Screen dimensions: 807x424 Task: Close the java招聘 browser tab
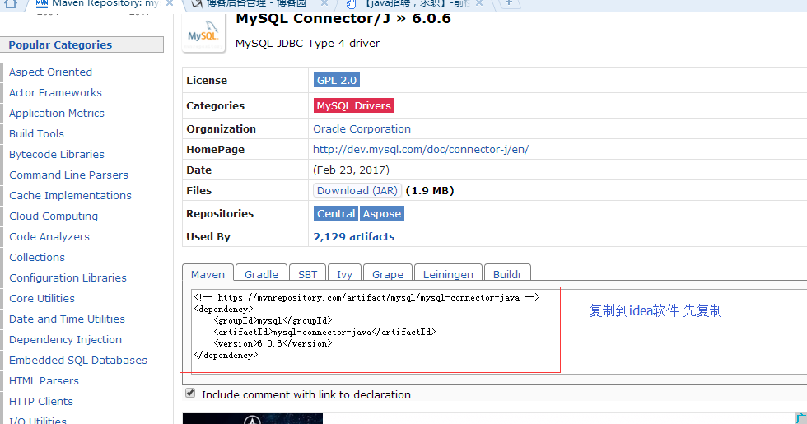[479, 3]
